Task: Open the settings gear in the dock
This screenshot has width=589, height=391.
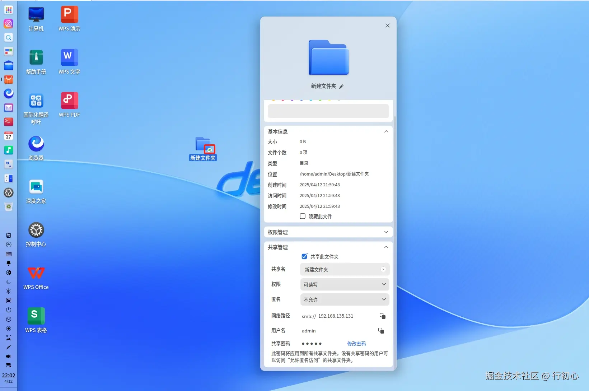Action: pos(9,193)
